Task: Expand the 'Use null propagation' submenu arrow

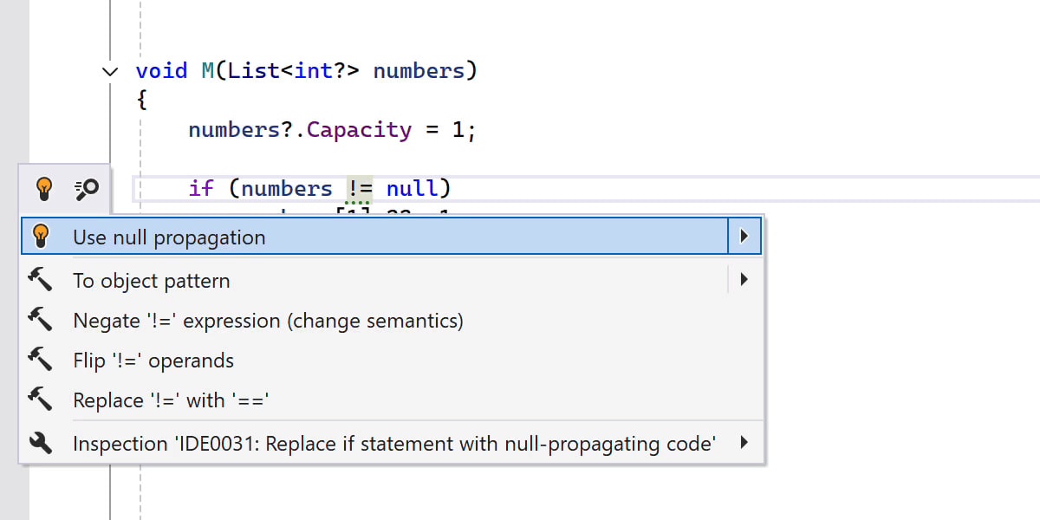Action: point(745,235)
